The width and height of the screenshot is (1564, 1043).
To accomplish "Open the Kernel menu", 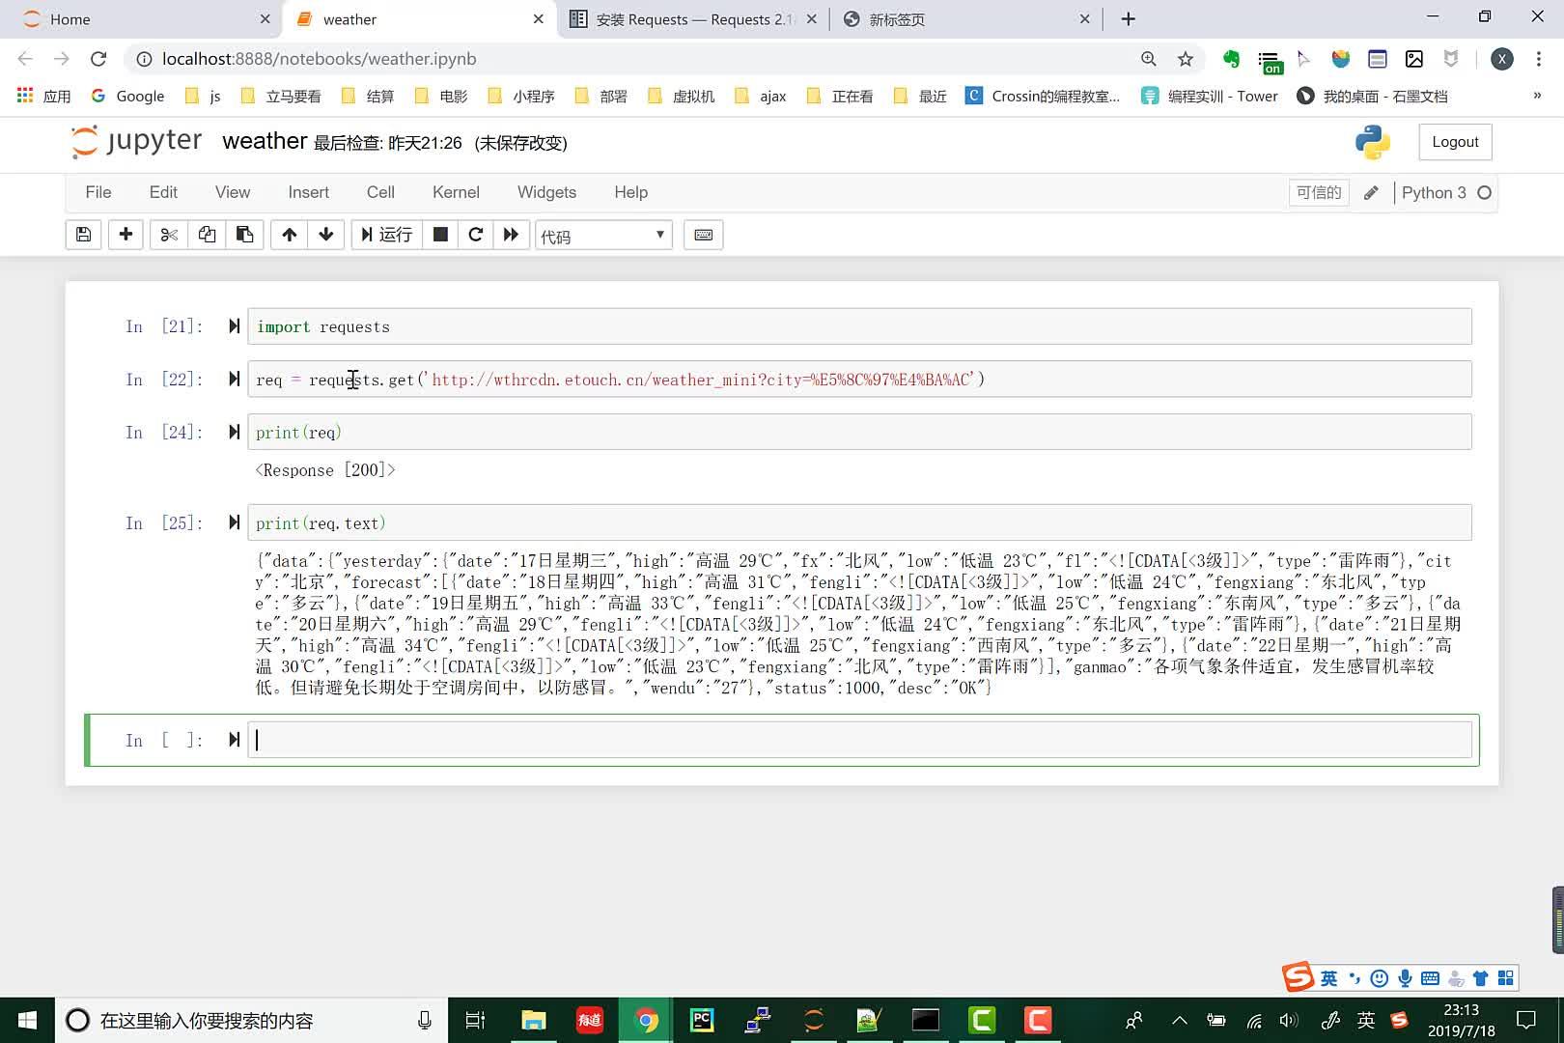I will [456, 192].
